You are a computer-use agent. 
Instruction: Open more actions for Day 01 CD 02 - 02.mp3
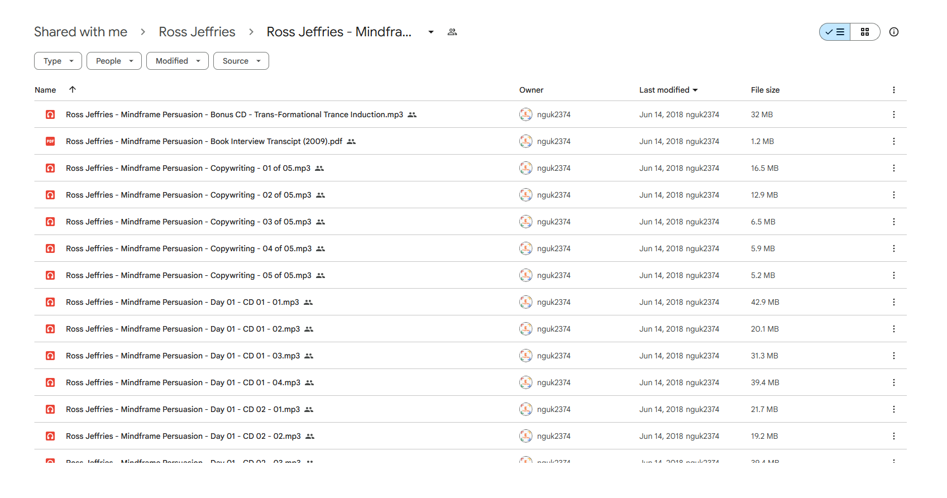[894, 436]
